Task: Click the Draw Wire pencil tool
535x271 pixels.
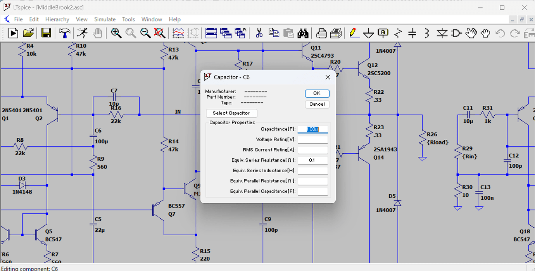Action: pos(354,33)
